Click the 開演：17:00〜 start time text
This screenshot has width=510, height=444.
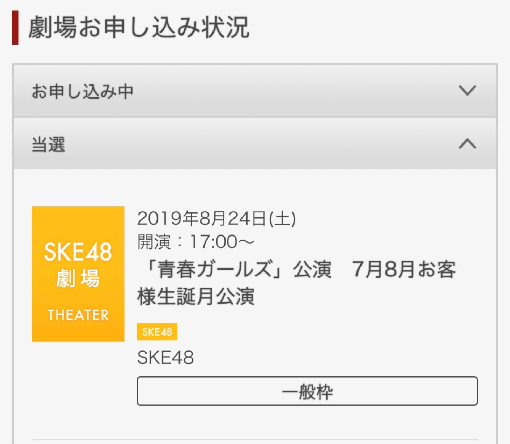(196, 242)
